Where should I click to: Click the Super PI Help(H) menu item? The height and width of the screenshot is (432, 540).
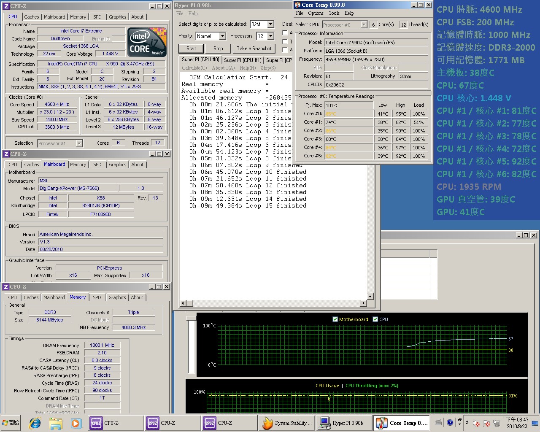tap(248, 68)
